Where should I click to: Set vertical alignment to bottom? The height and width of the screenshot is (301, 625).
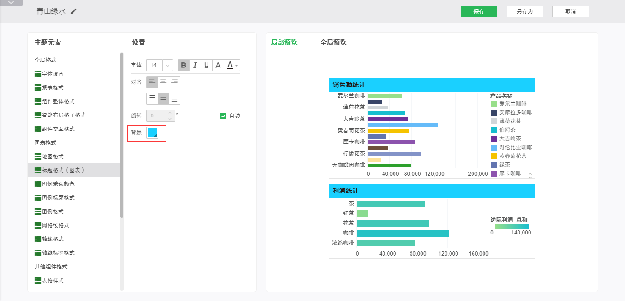(175, 99)
